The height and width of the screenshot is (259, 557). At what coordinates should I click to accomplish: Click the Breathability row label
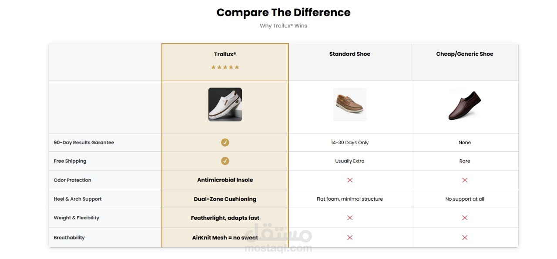click(69, 238)
